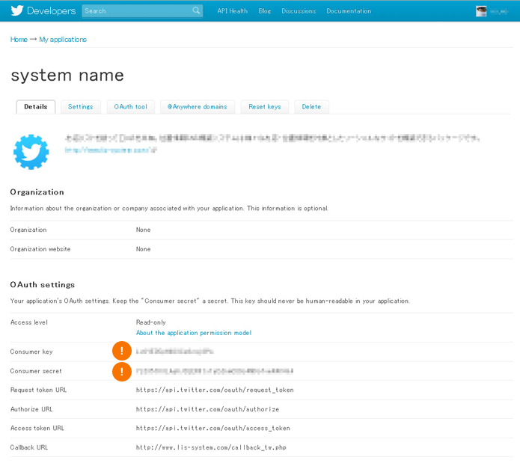Image resolution: width=520 pixels, height=469 pixels.
Task: Open About the application permission model link
Action: click(x=193, y=333)
